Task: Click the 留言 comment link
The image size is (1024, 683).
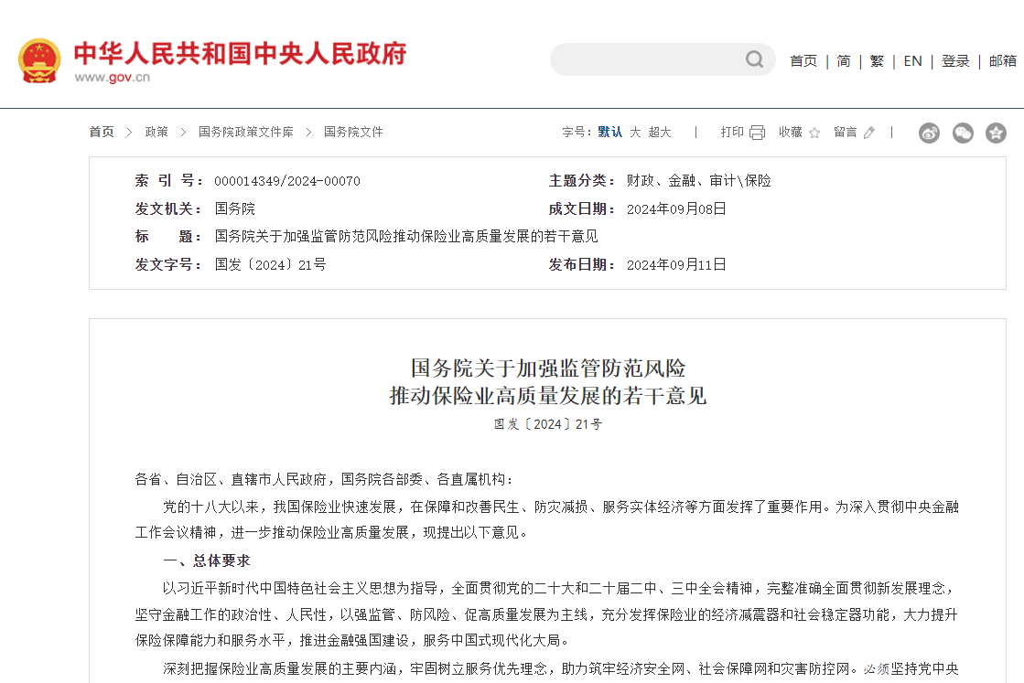Action: (845, 132)
